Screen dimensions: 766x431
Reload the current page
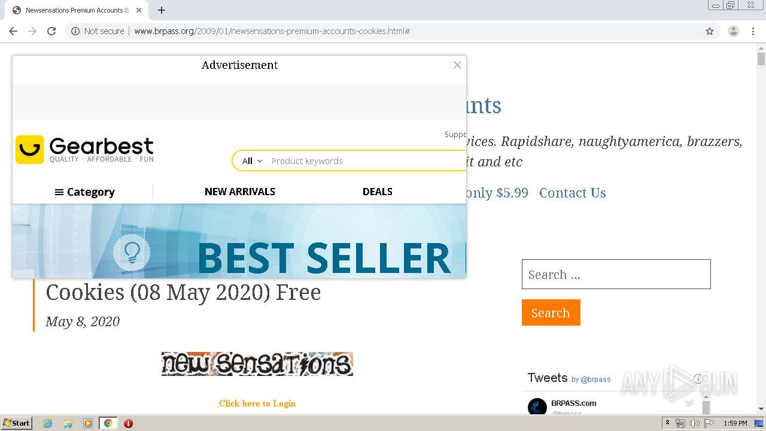(51, 31)
